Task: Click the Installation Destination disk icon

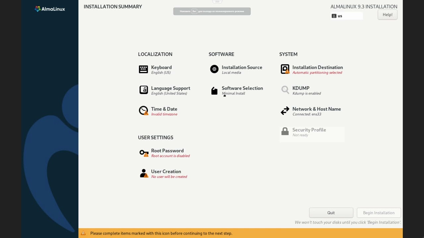Action: tap(285, 69)
